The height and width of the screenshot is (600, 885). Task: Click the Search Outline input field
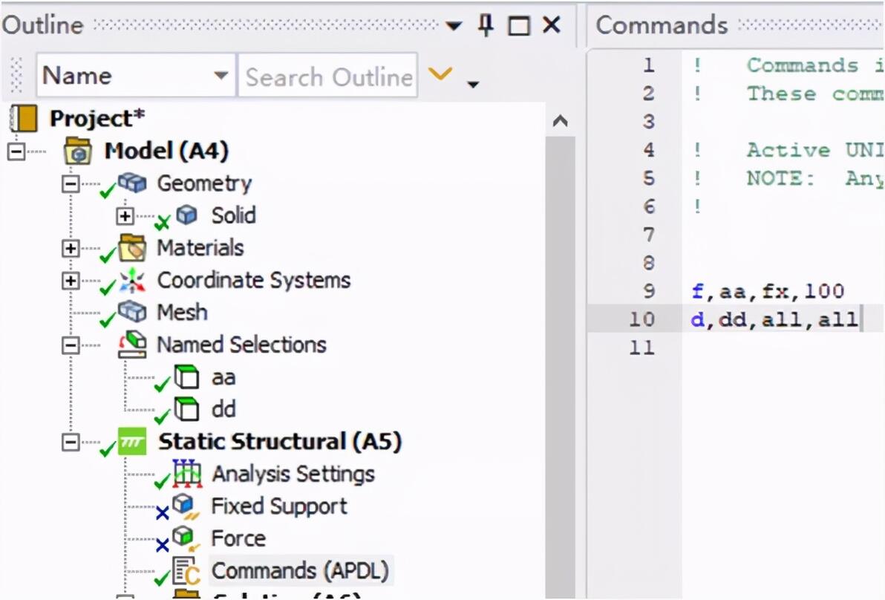(x=328, y=76)
